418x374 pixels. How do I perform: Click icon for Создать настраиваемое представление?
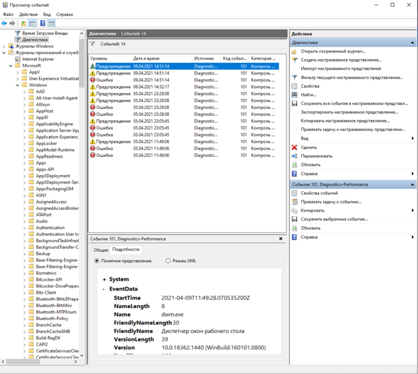click(294, 60)
